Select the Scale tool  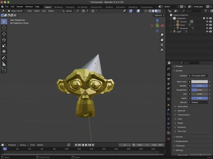click(x=4, y=45)
